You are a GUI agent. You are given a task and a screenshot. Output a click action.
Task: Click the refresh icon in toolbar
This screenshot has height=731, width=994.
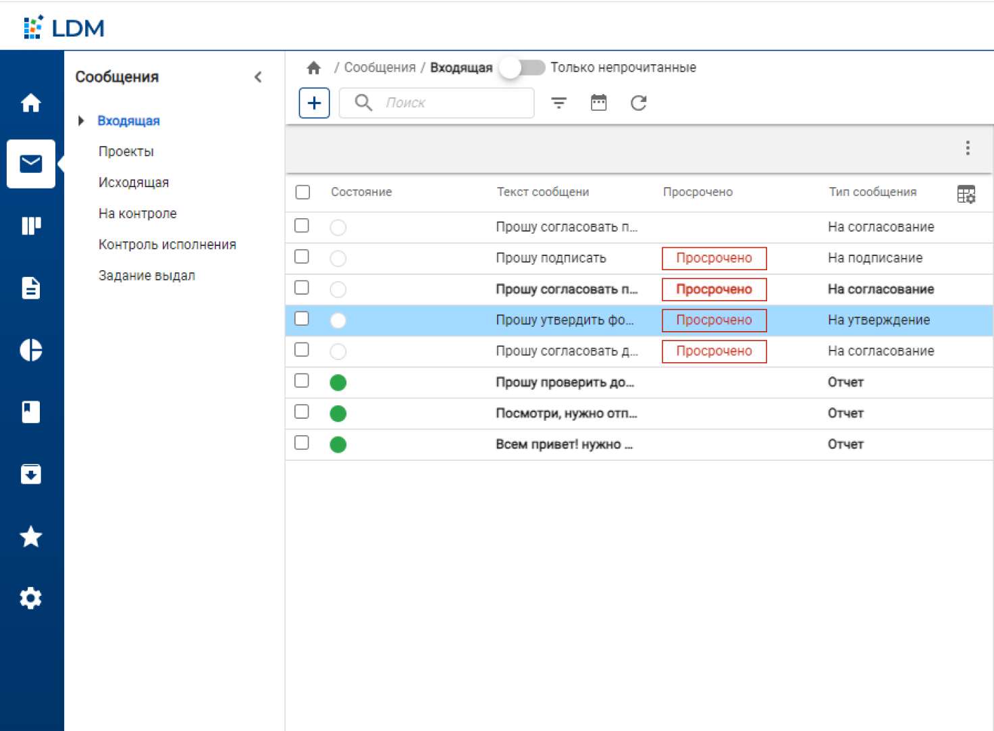click(638, 103)
